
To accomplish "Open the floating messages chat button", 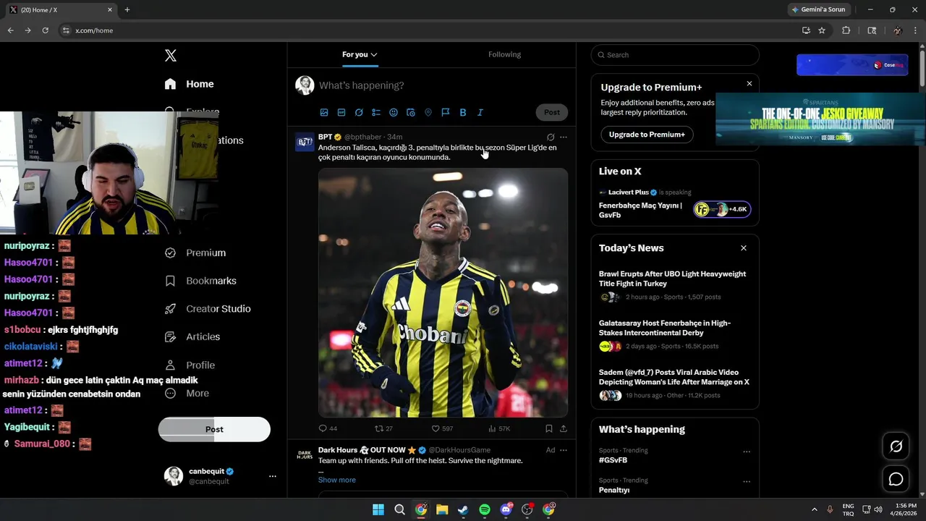I will click(896, 479).
